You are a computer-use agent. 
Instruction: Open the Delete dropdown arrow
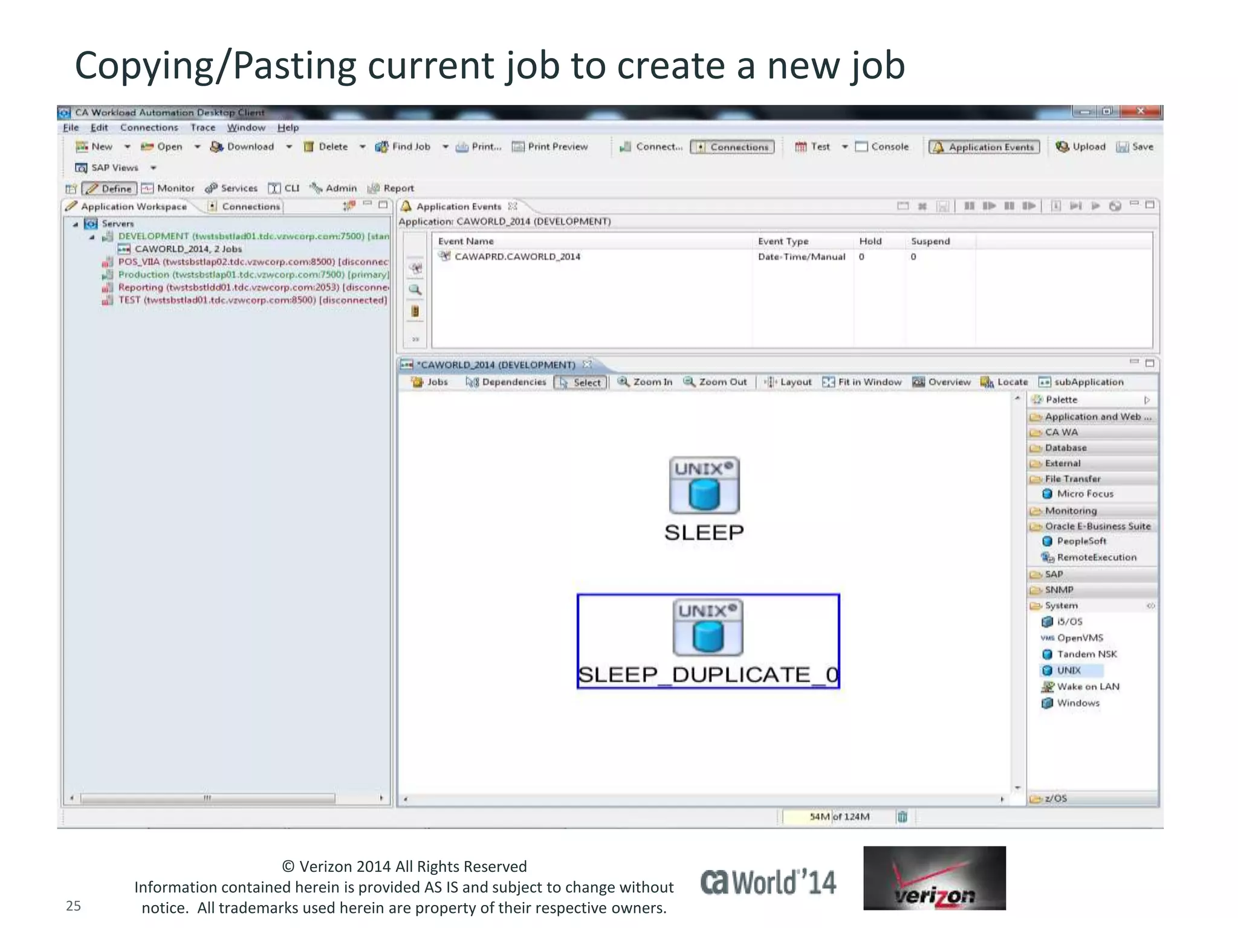(x=363, y=147)
